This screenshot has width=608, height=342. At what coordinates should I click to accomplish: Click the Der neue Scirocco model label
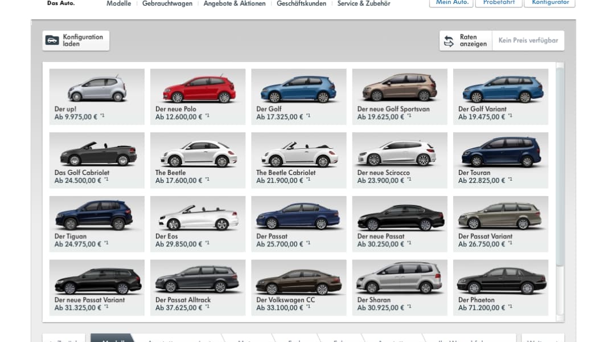(x=384, y=173)
